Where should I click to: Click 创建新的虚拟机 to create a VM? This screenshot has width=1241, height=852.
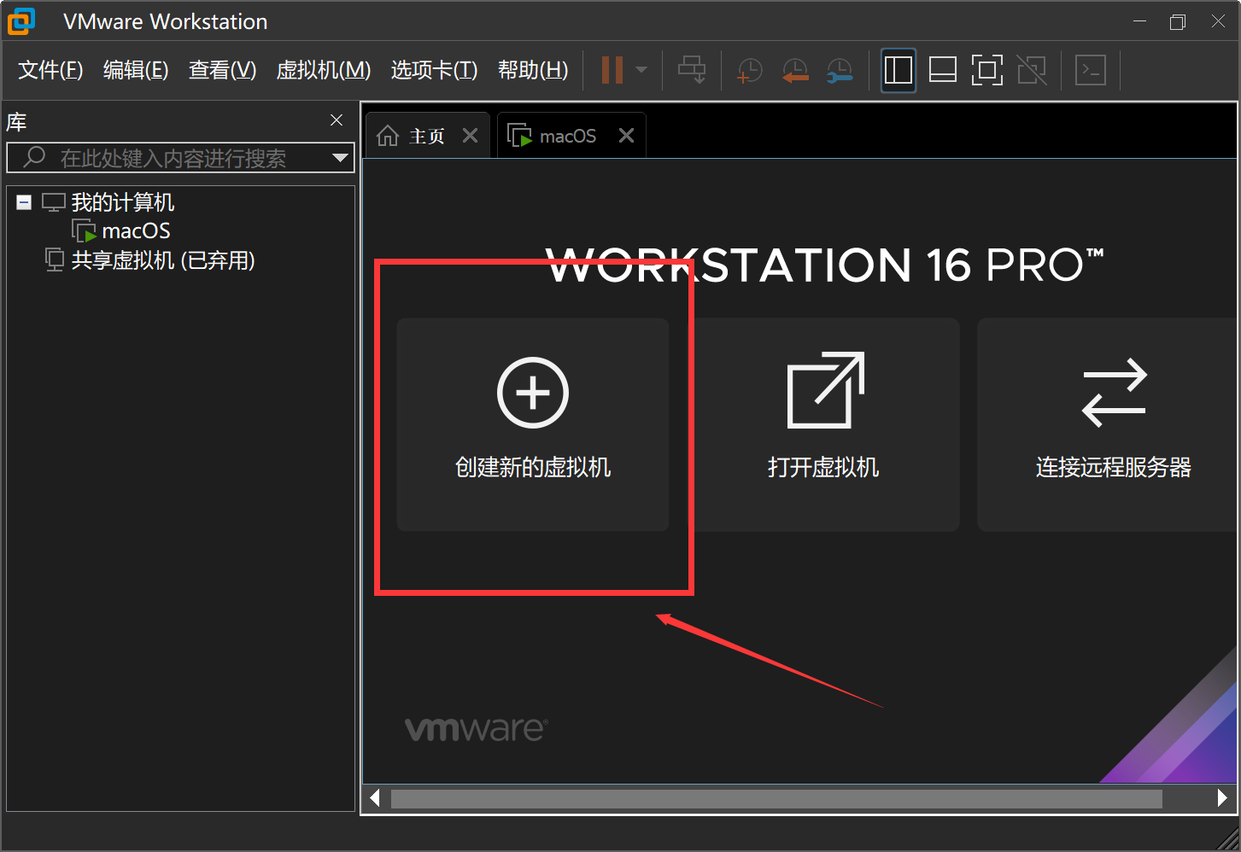[x=532, y=424]
